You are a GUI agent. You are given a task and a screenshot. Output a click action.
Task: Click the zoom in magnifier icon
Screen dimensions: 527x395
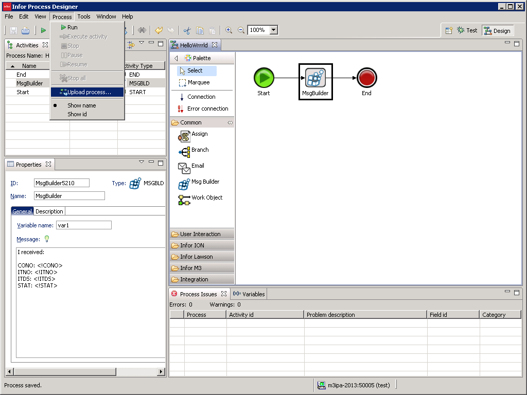click(229, 30)
